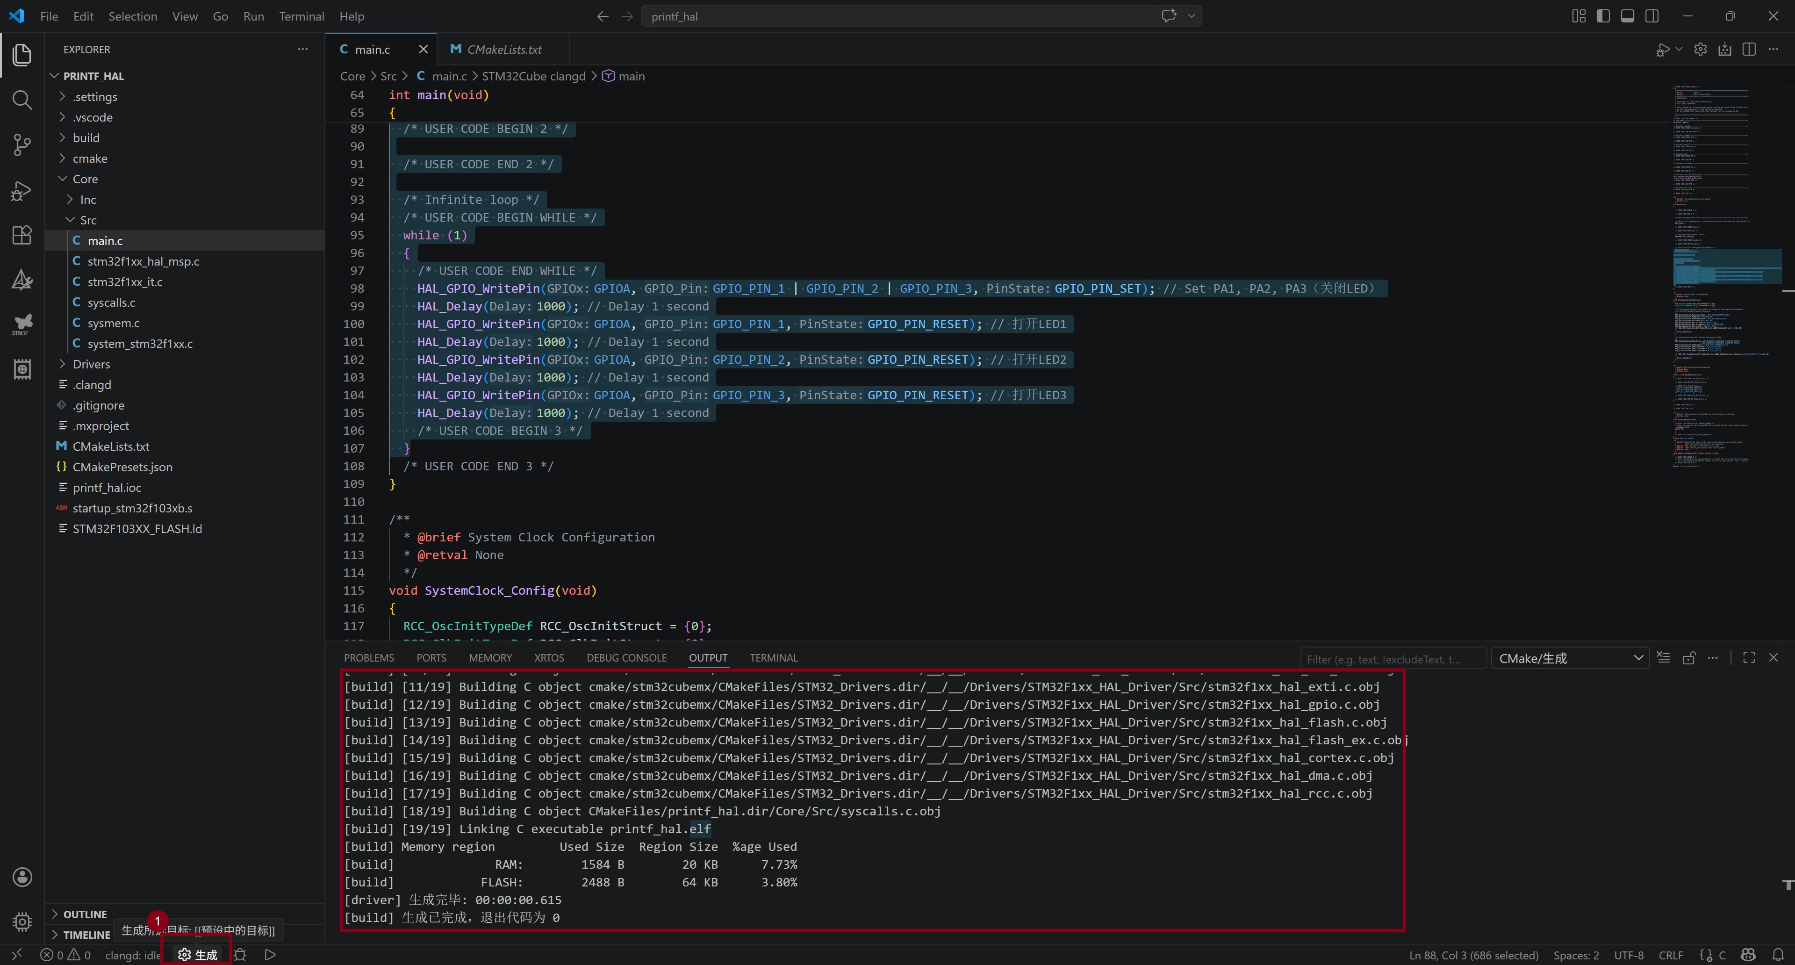Viewport: 1795px width, 965px height.
Task: Open chat dropdown arrow beside search bar
Action: [x=1192, y=16]
